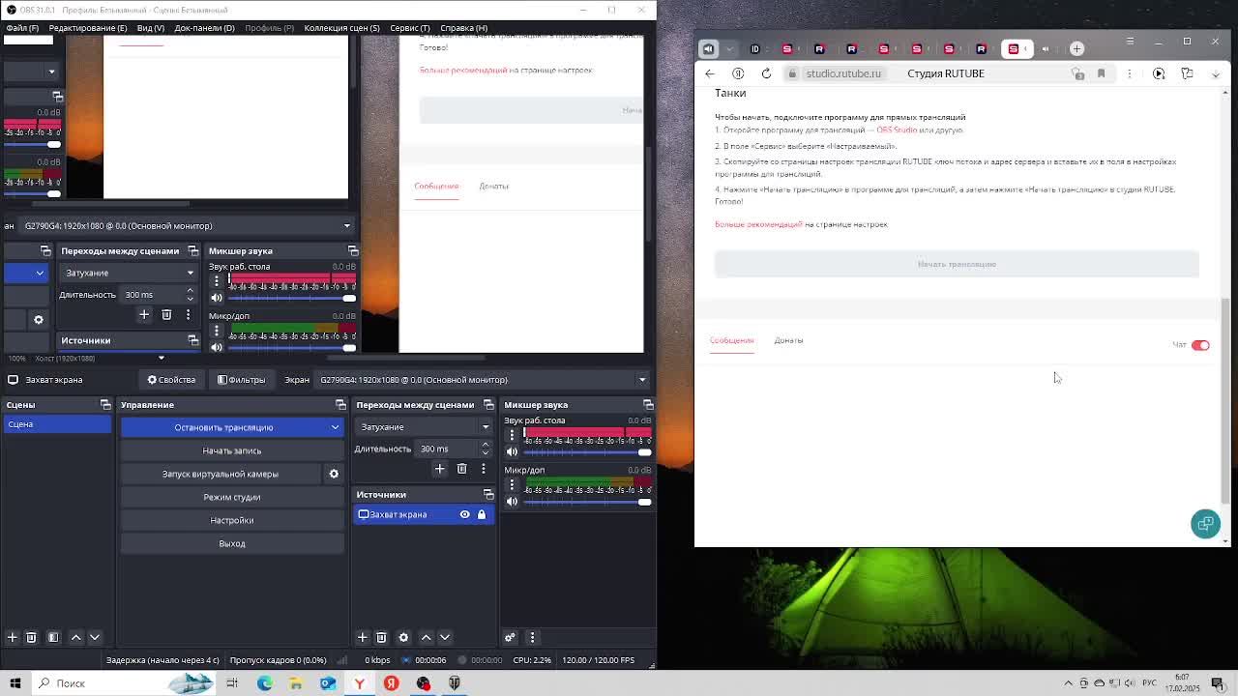Undock the Сцены panel with its float icon
1238x696 pixels.
click(x=105, y=405)
